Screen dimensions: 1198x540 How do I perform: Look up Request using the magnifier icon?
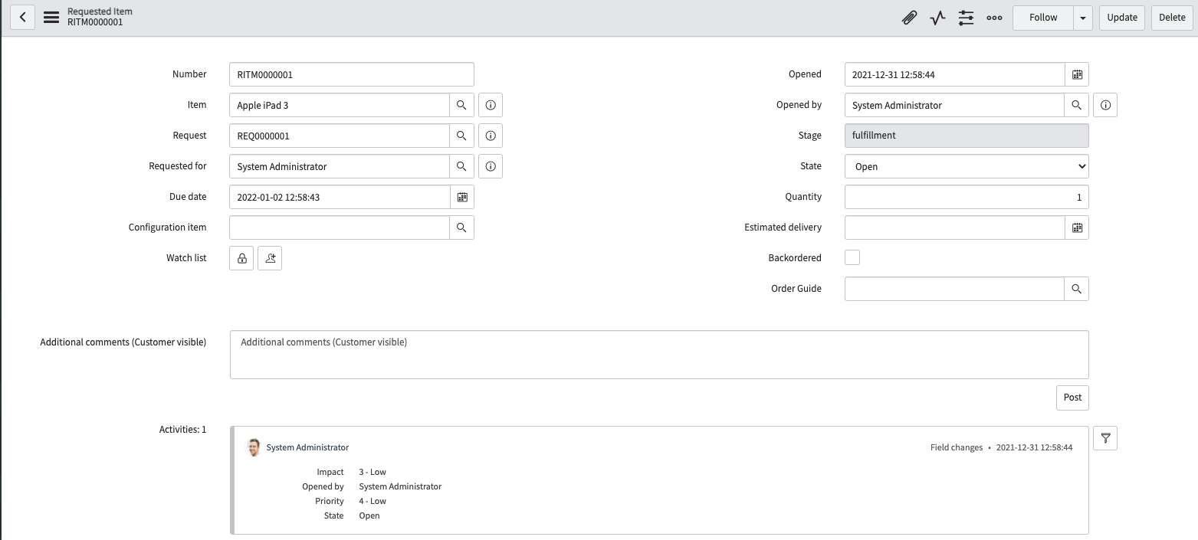(x=461, y=136)
